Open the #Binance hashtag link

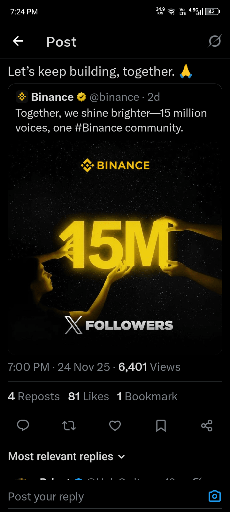pyautogui.click(x=98, y=128)
